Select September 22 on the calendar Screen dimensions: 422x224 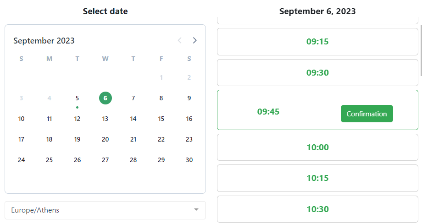coord(161,139)
